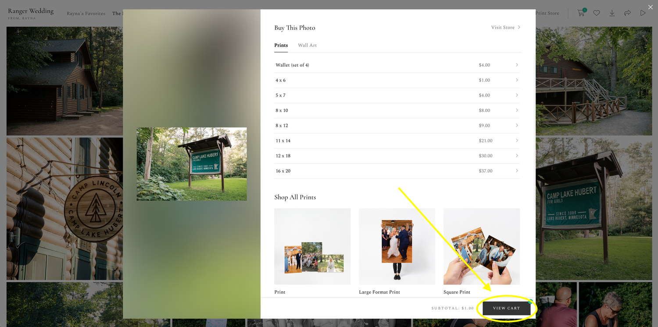Click the Buy This Photo heading

tap(295, 28)
